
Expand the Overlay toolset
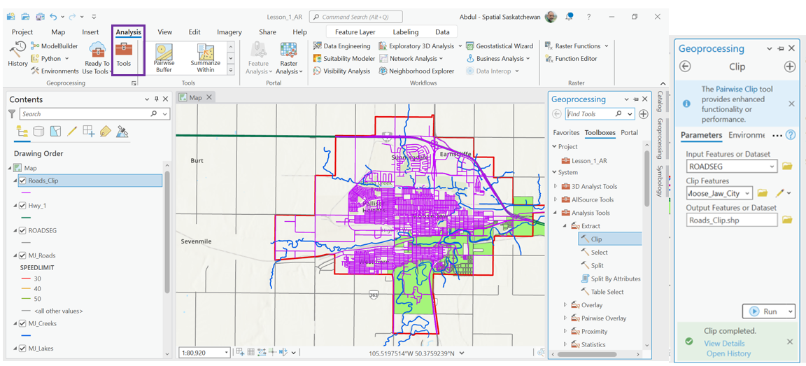tap(565, 305)
